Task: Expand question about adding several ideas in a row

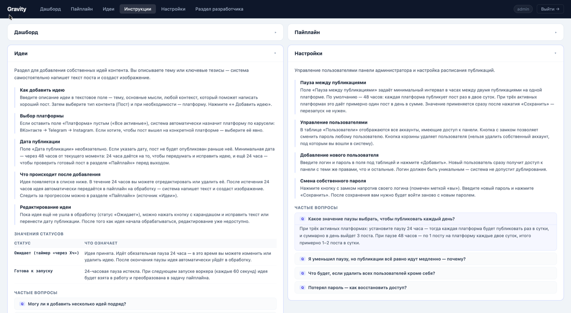Action: click(145, 304)
